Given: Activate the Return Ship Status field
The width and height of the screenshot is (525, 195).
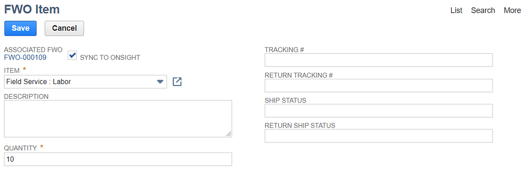Looking at the screenshot, I should [379, 136].
